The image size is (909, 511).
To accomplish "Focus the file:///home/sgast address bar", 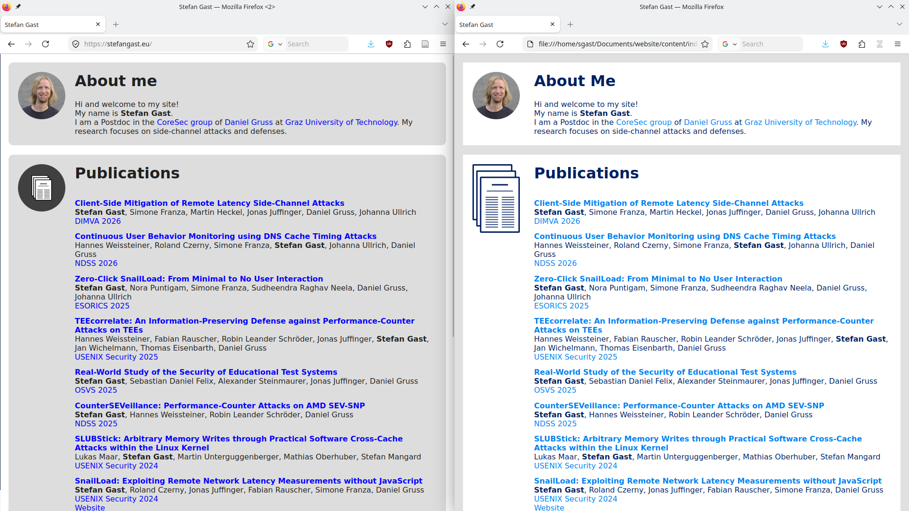I will tap(617, 44).
